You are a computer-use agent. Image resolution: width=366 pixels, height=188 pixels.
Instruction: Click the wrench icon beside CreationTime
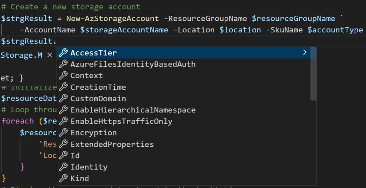point(63,87)
